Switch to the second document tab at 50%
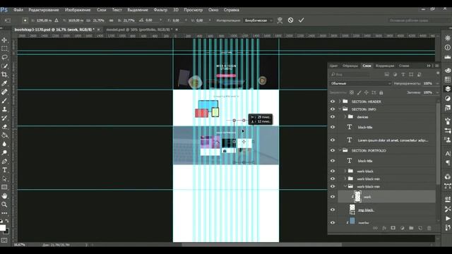 click(139, 30)
